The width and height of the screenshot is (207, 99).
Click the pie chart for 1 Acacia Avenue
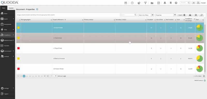click(199, 28)
